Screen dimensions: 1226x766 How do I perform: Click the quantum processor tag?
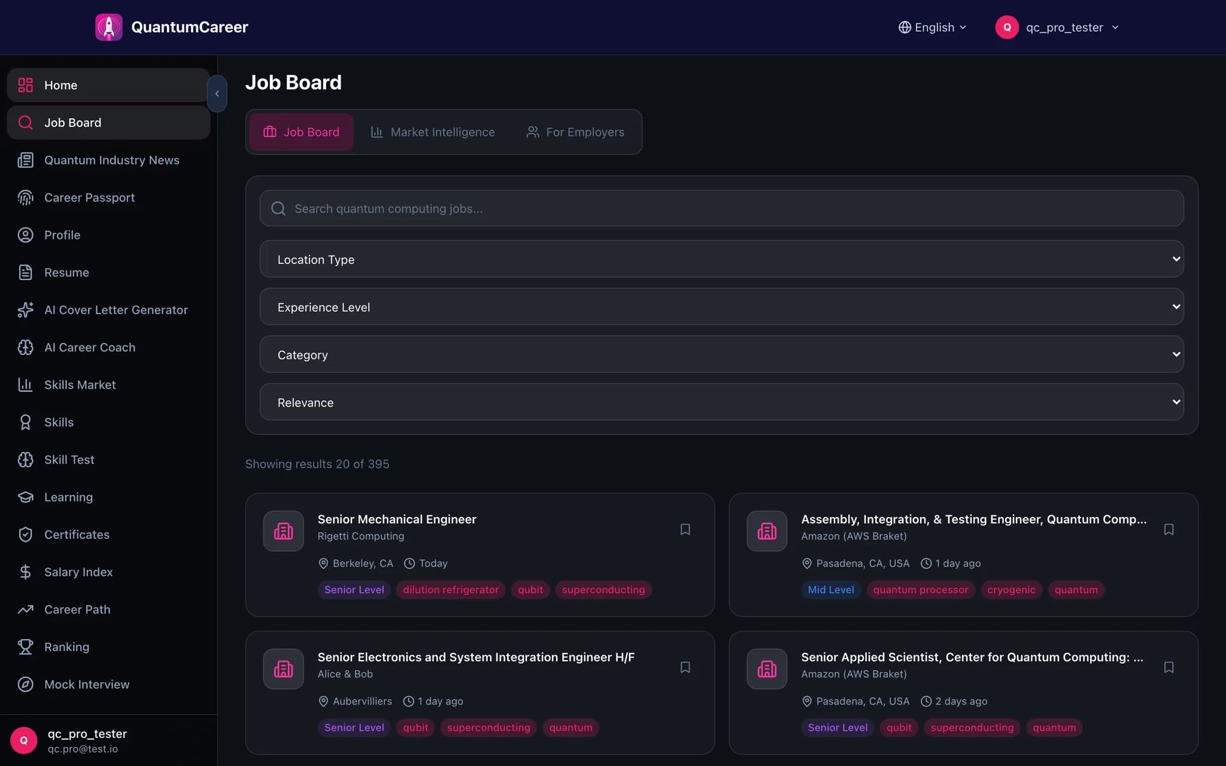tap(920, 589)
